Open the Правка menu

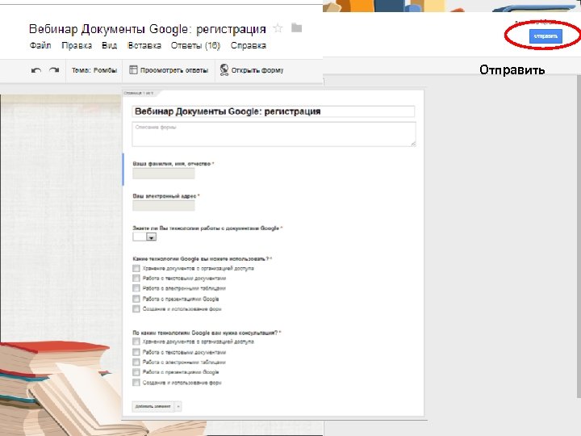(x=77, y=45)
